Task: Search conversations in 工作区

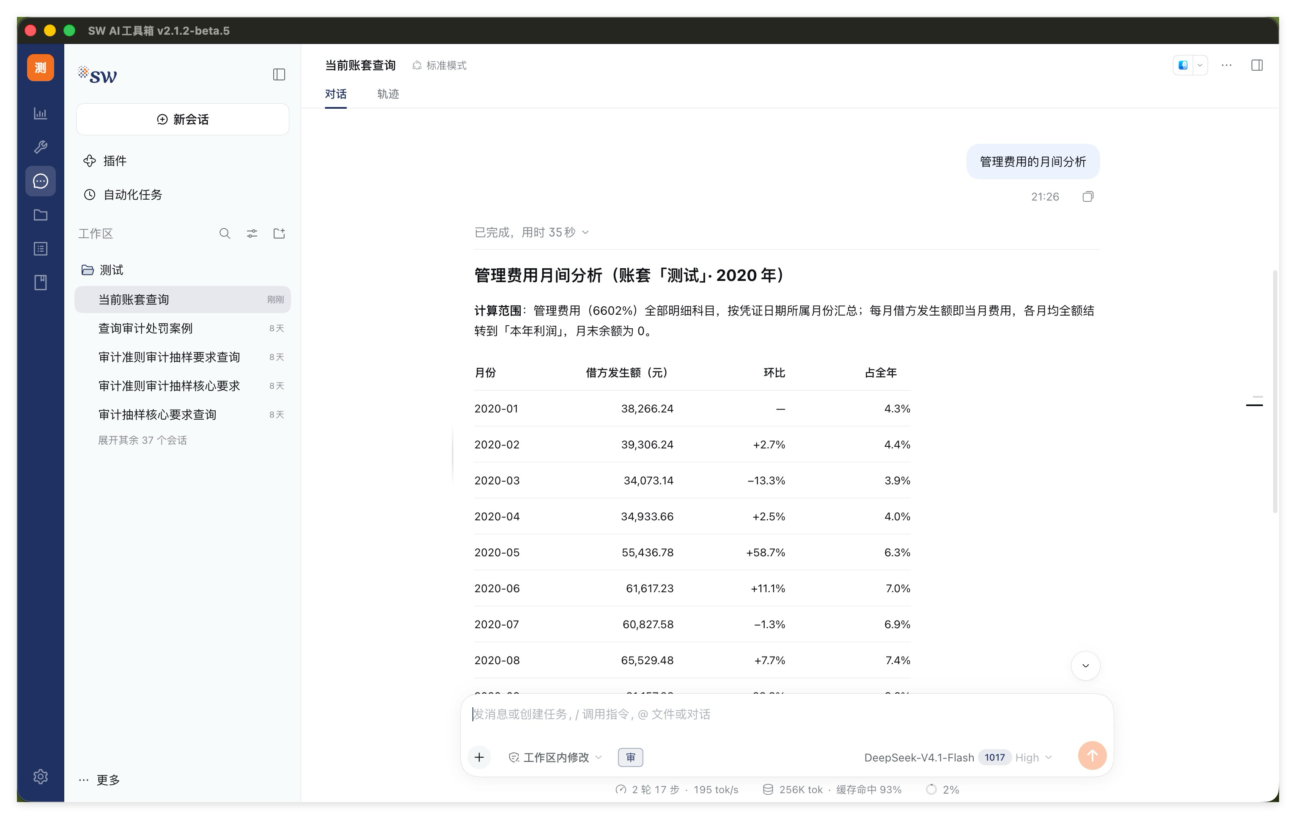Action: coord(225,233)
